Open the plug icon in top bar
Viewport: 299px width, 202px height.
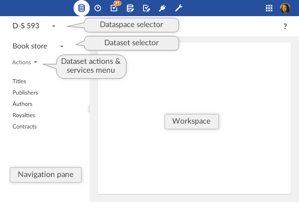[162, 8]
